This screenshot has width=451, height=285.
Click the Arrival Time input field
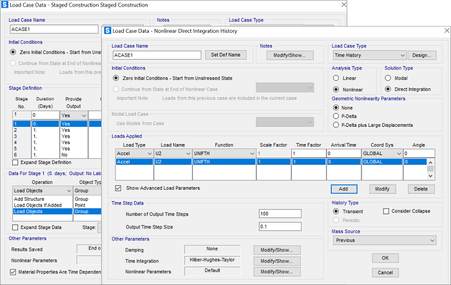click(343, 153)
